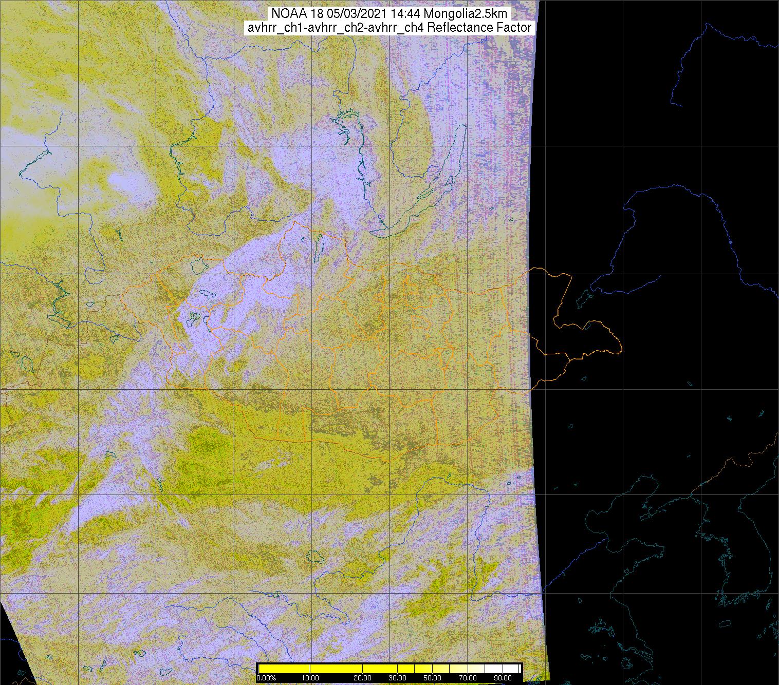The image size is (779, 685).
Task: Click the title "NOAA 18 05/03/2021 14:44 Mongolia2.5km"
Action: coord(389,14)
